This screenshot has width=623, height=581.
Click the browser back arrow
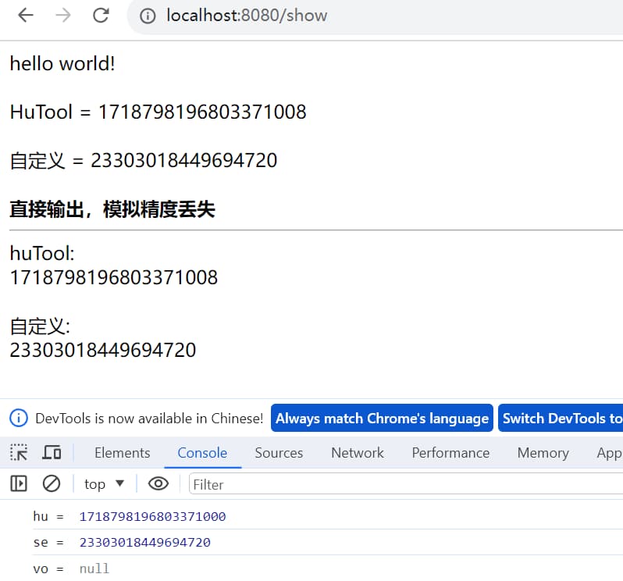click(26, 16)
